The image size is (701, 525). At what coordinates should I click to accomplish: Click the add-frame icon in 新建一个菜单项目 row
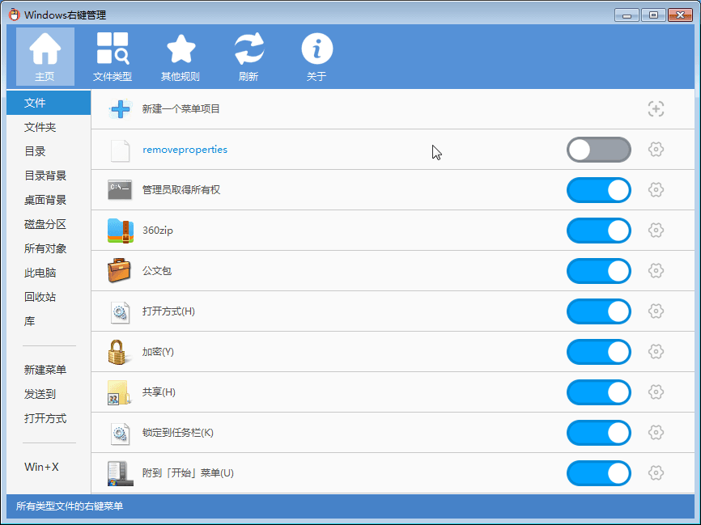coord(656,109)
